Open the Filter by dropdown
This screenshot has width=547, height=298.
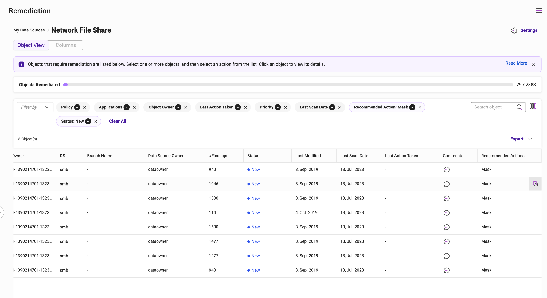tap(35, 107)
